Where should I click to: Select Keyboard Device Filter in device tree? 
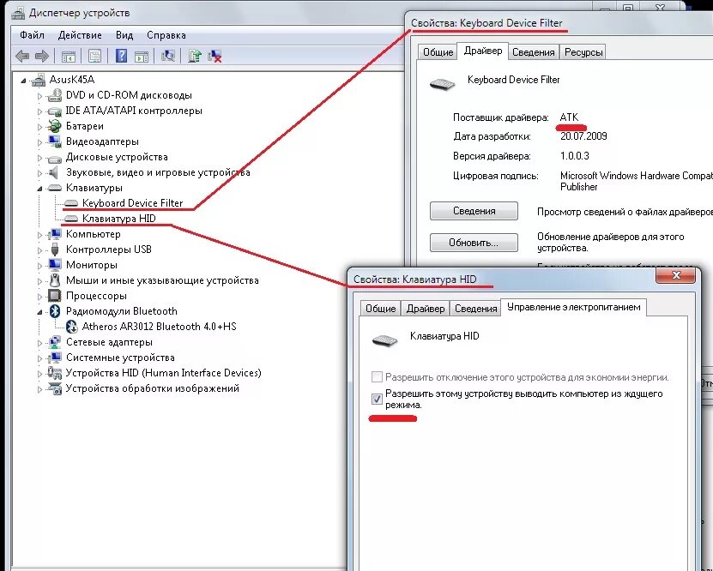(132, 203)
